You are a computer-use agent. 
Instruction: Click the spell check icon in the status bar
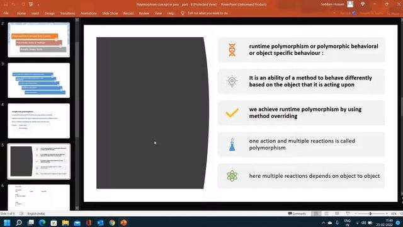click(x=21, y=214)
